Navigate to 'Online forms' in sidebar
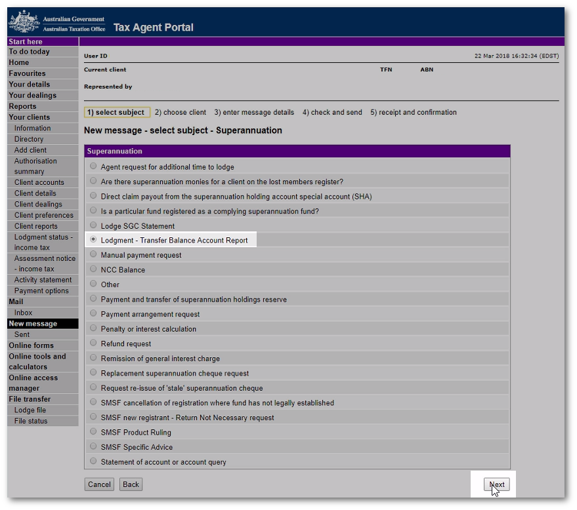Image resolution: width=577 pixels, height=510 pixels. (x=31, y=345)
